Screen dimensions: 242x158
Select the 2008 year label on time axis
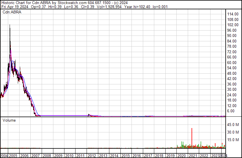pos(47,156)
